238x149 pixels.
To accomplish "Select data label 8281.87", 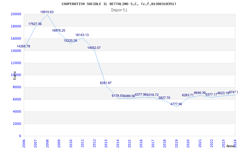I will click(106, 83).
